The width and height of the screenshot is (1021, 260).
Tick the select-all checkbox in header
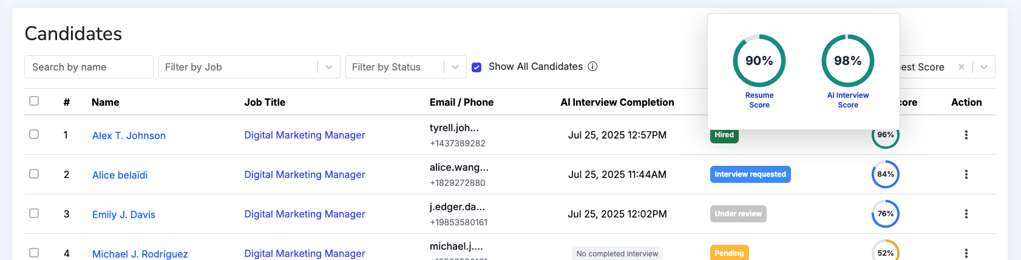pyautogui.click(x=34, y=101)
